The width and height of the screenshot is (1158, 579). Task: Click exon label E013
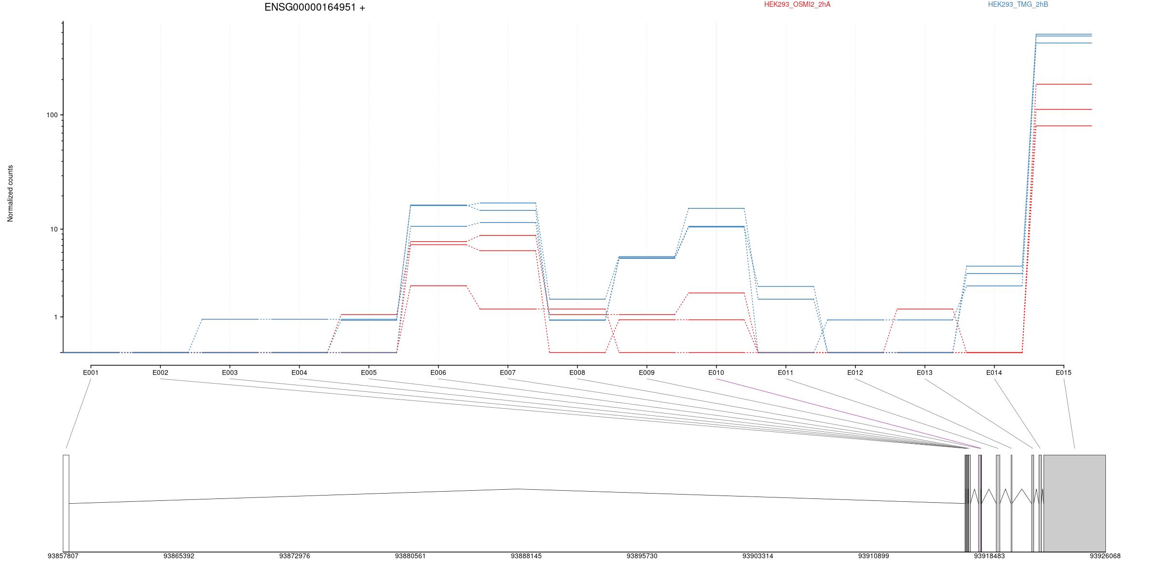point(924,372)
